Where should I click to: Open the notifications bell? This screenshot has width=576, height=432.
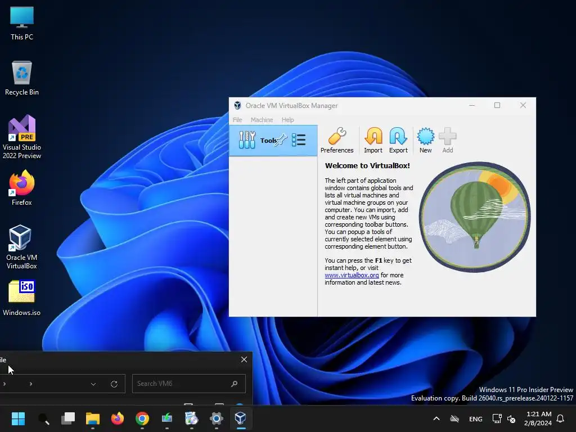point(561,418)
